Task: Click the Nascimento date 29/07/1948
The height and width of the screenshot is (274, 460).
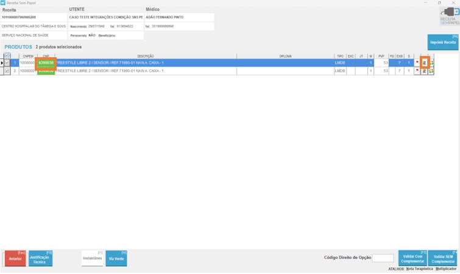Action: (96, 26)
